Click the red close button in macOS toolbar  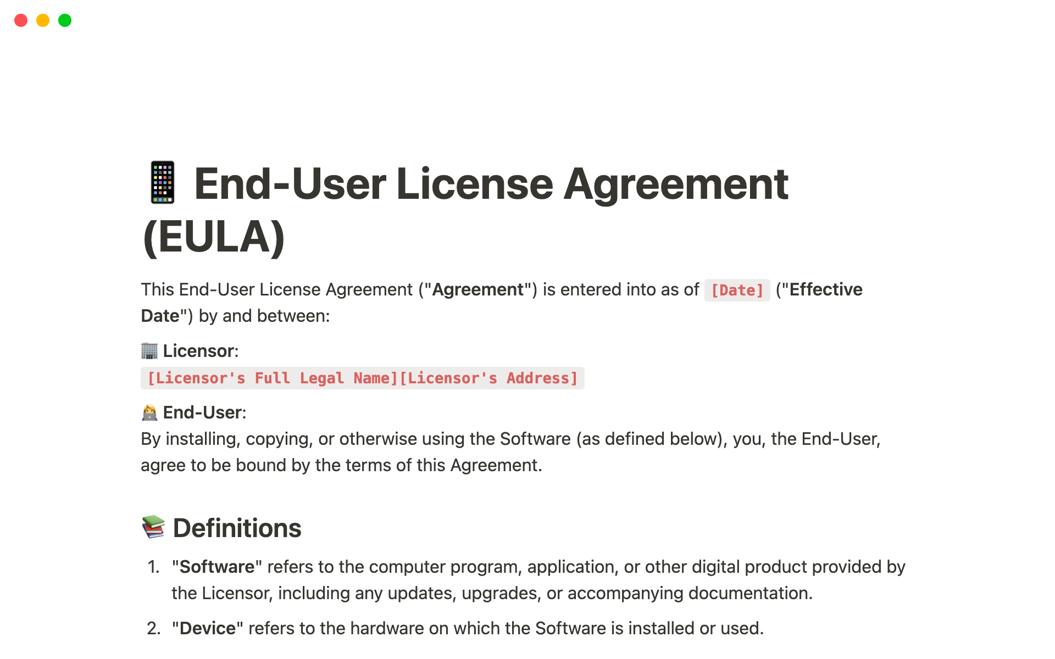(20, 19)
